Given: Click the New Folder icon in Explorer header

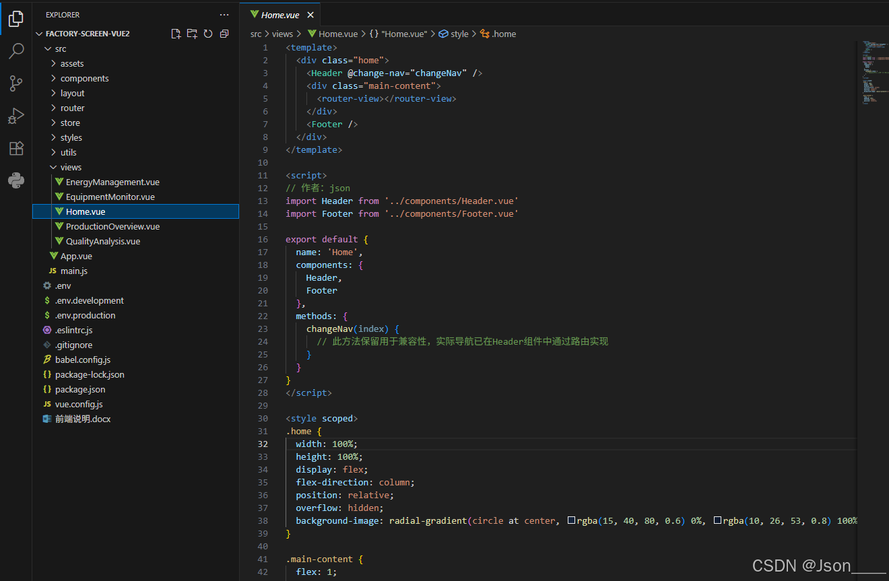Looking at the screenshot, I should tap(192, 34).
